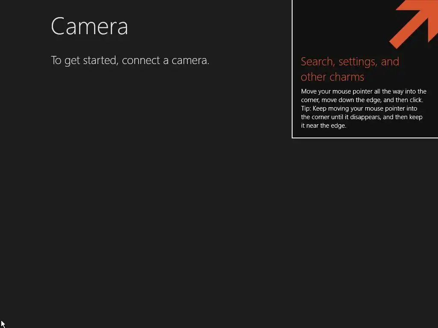Click the word 'camera.' ending the message
The image size is (438, 328).
tap(190, 60)
